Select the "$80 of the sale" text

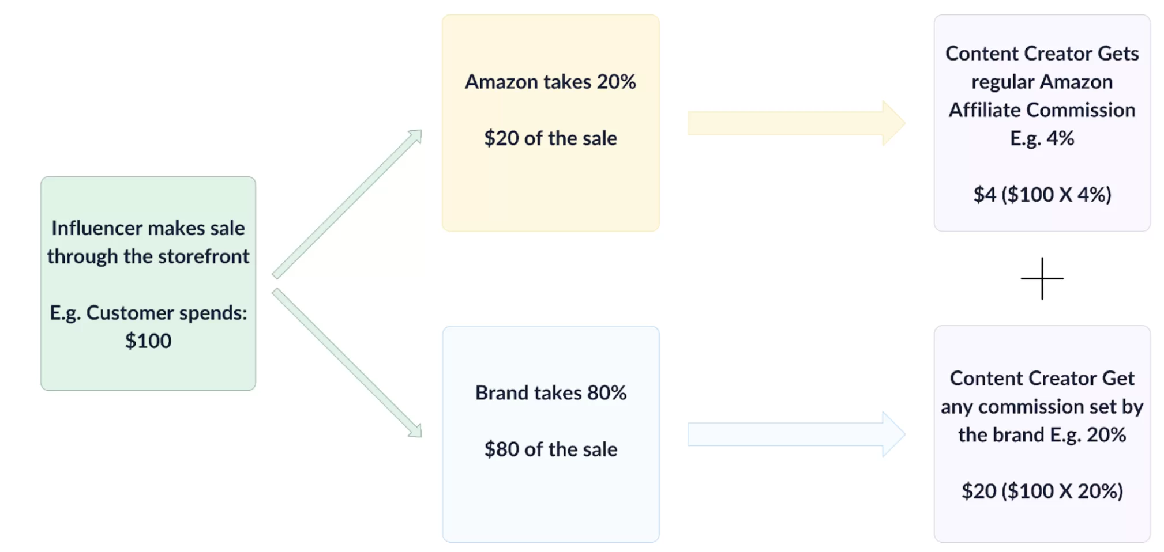550,449
